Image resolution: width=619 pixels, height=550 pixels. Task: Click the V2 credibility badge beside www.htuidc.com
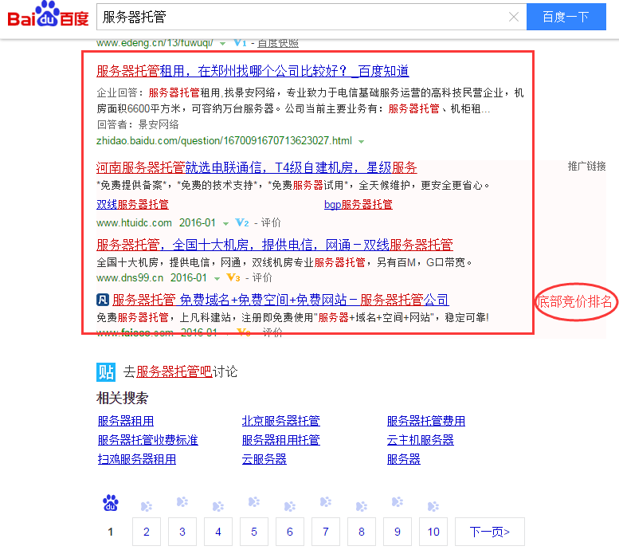click(242, 223)
